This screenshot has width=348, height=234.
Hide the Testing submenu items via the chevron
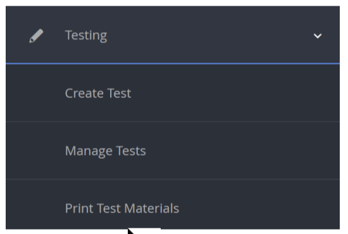(318, 35)
